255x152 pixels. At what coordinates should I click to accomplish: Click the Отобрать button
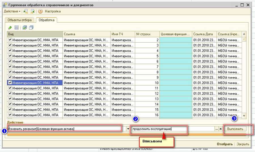click(225, 144)
